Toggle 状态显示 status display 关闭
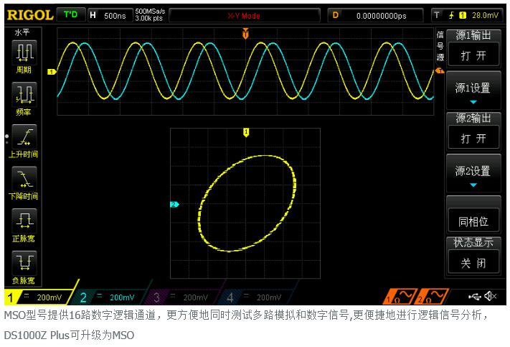 pos(473,263)
